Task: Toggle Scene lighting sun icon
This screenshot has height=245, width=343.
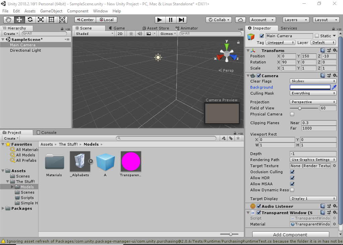Action: [x=131, y=34]
